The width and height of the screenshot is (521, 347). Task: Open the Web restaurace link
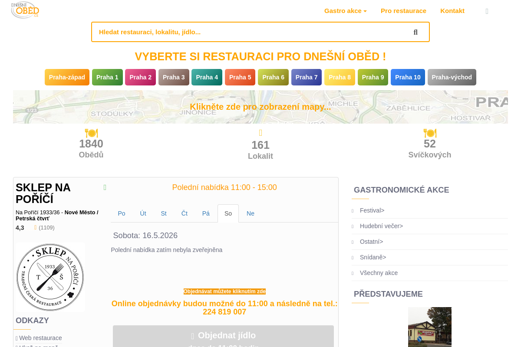coord(40,338)
